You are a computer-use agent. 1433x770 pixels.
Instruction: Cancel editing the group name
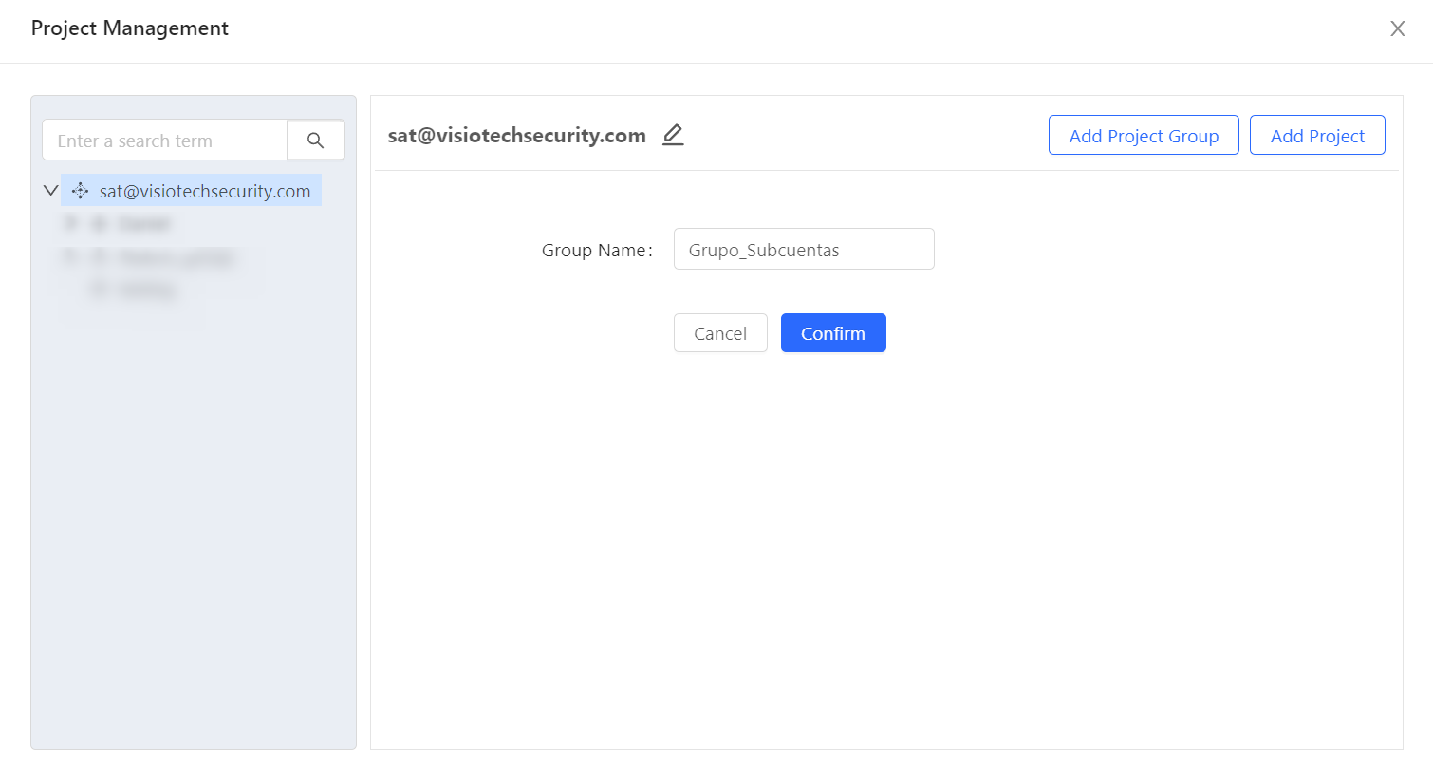coord(720,333)
